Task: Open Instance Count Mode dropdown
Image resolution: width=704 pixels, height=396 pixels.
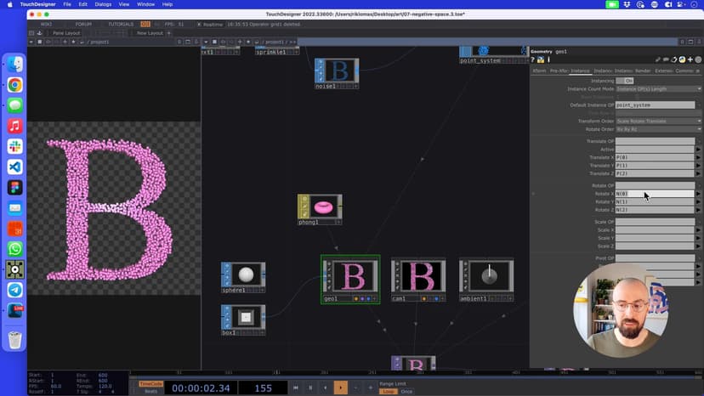Action: click(658, 88)
